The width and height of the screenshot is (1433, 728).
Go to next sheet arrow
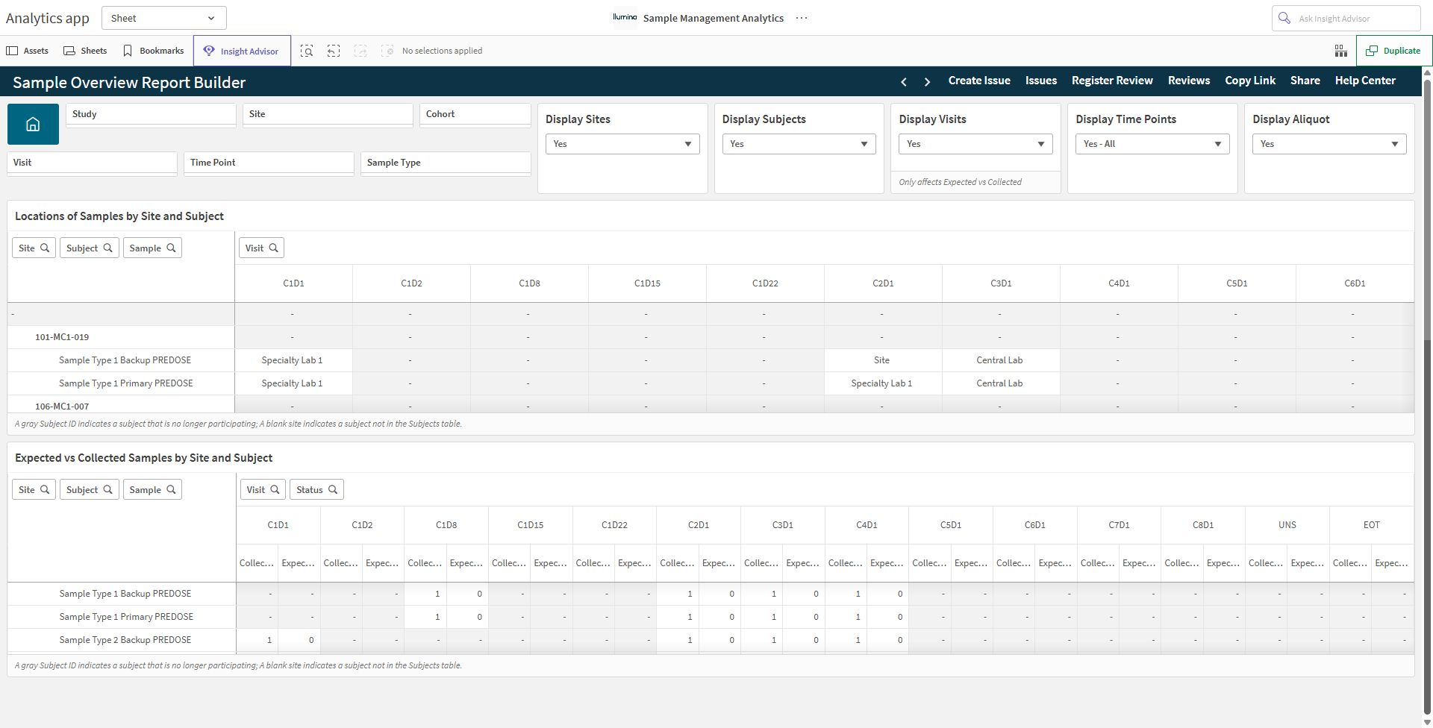click(x=927, y=81)
